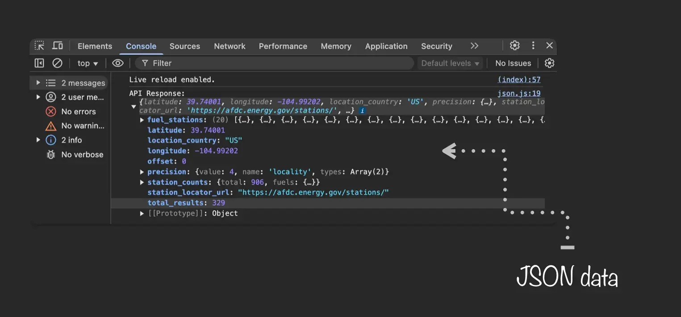
Task: Switch to the Sources tab
Action: click(184, 46)
